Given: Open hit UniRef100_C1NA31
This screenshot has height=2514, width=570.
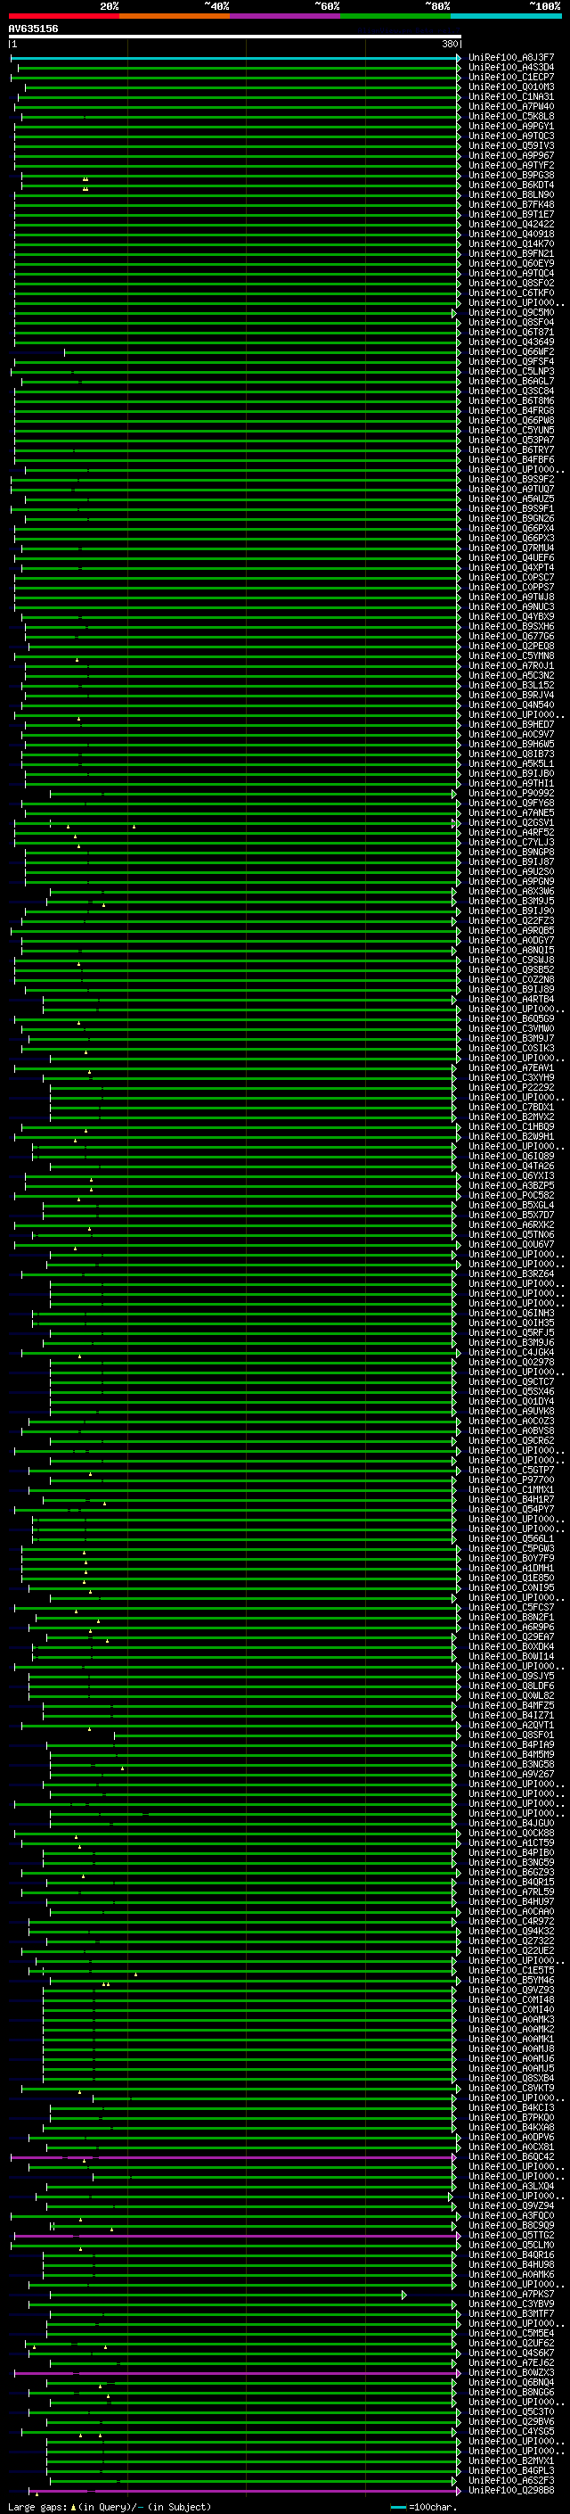Looking at the screenshot, I should 511,96.
